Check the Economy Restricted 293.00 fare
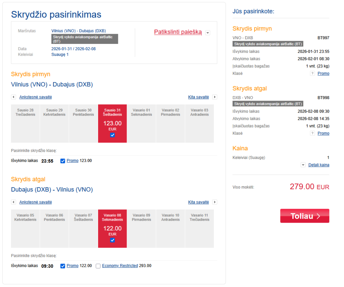The image size is (344, 287). click(98, 266)
